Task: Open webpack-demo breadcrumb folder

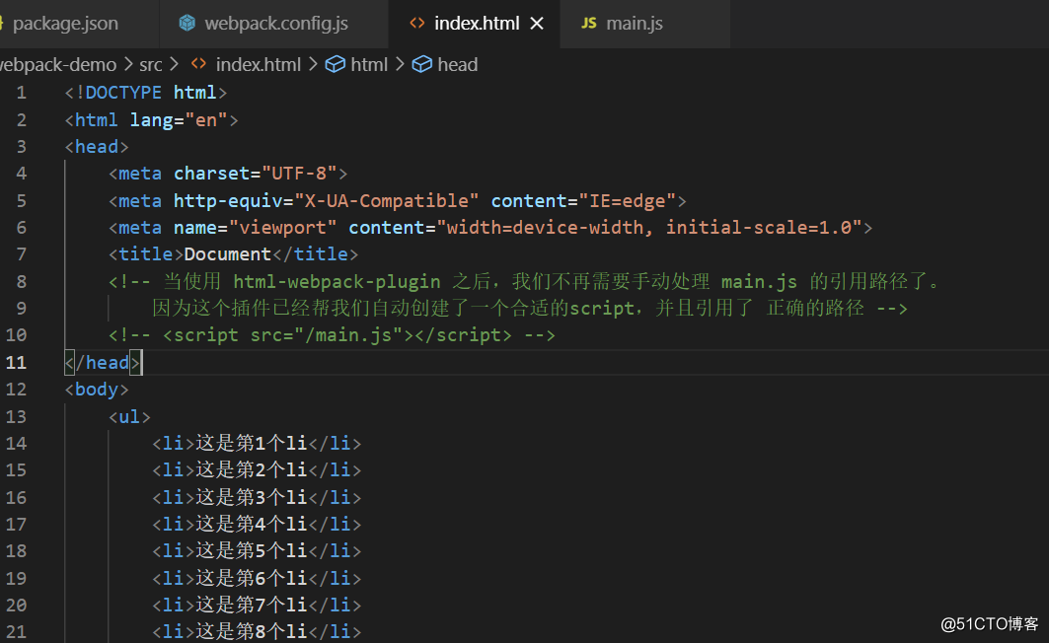Action: click(x=58, y=65)
